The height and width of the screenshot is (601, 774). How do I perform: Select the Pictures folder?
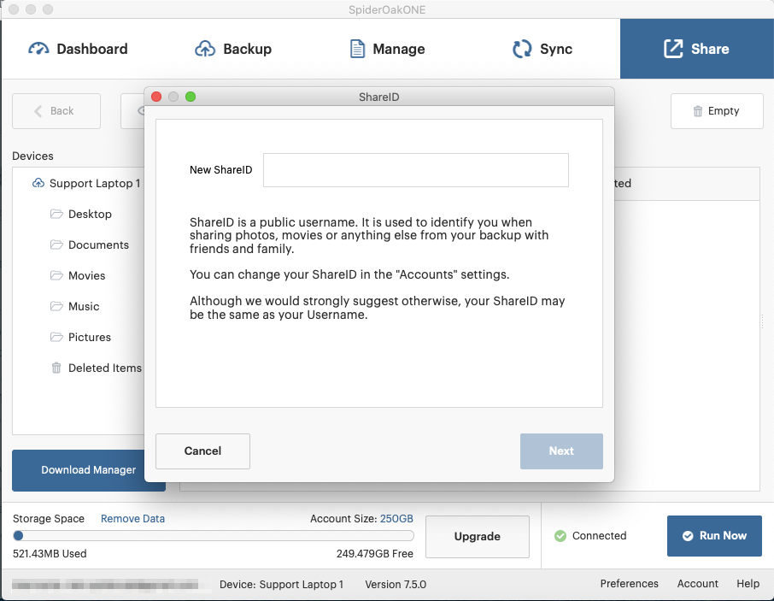[x=90, y=337]
